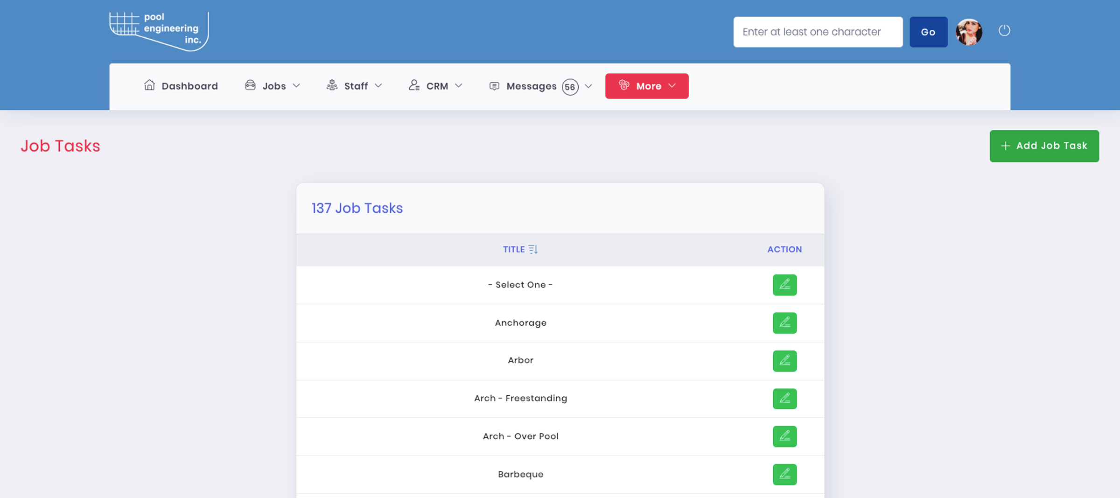
Task: Edit the Arch - Over Pool task
Action: coord(784,436)
